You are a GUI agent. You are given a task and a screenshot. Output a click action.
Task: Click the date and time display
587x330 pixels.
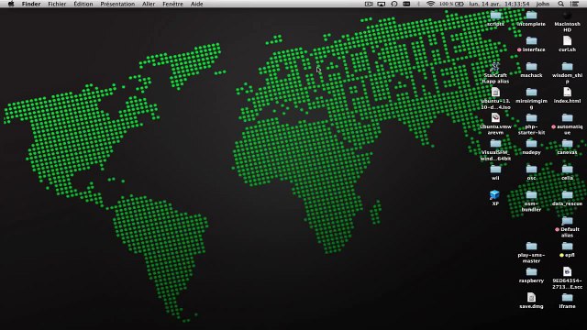pyautogui.click(x=499, y=4)
